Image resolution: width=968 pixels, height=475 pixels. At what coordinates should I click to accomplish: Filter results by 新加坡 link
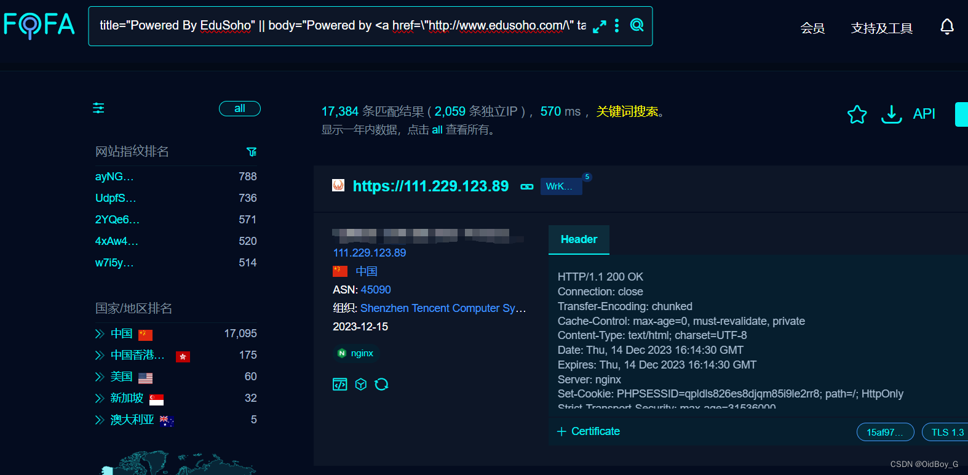pos(127,398)
